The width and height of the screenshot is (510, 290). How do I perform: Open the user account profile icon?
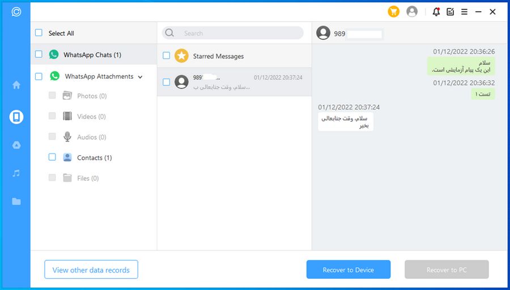click(412, 11)
